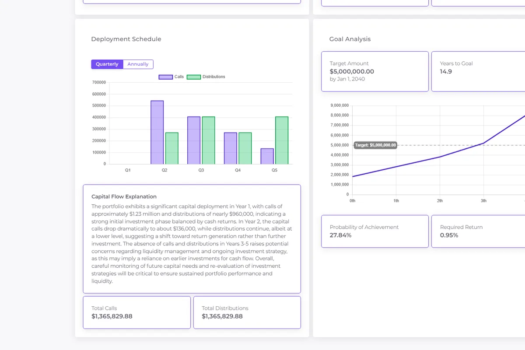Click the Q4 Calls bar

click(231, 148)
